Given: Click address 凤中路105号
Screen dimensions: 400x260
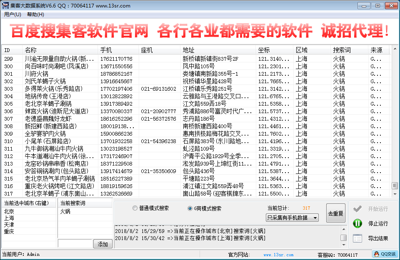Looking at the screenshot, I should tap(198, 67).
